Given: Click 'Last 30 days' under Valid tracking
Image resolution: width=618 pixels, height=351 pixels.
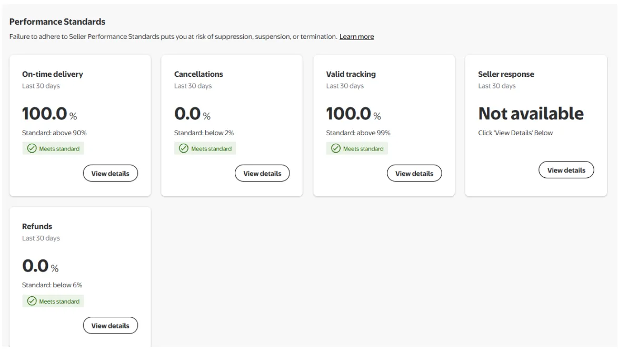Looking at the screenshot, I should point(345,86).
